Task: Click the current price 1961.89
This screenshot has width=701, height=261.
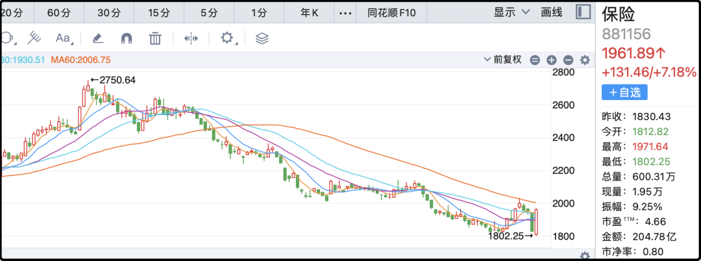Action: coord(634,53)
